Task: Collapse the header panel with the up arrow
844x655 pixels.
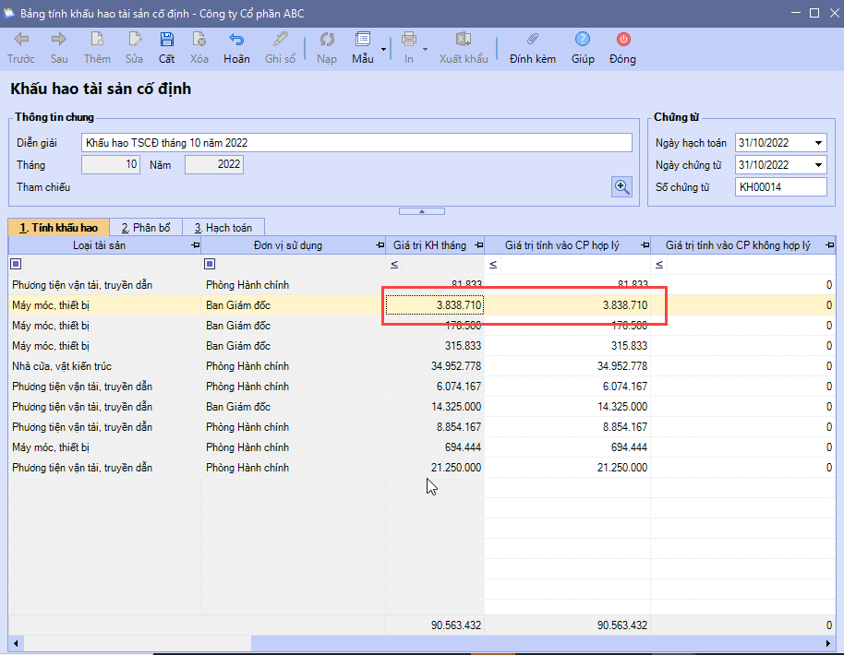Action: tap(422, 211)
